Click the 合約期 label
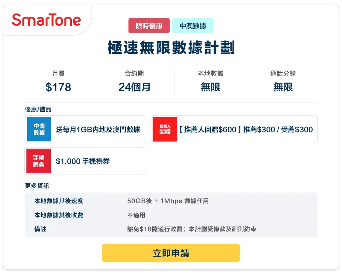 pyautogui.click(x=134, y=74)
